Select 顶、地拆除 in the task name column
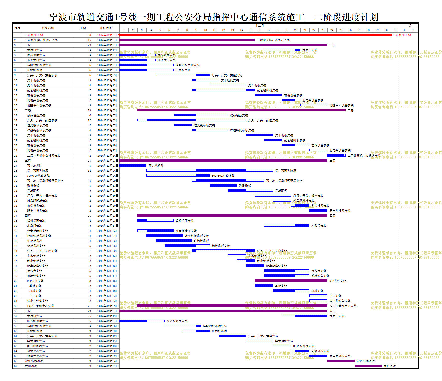This screenshot has height=381, width=442. (35, 166)
